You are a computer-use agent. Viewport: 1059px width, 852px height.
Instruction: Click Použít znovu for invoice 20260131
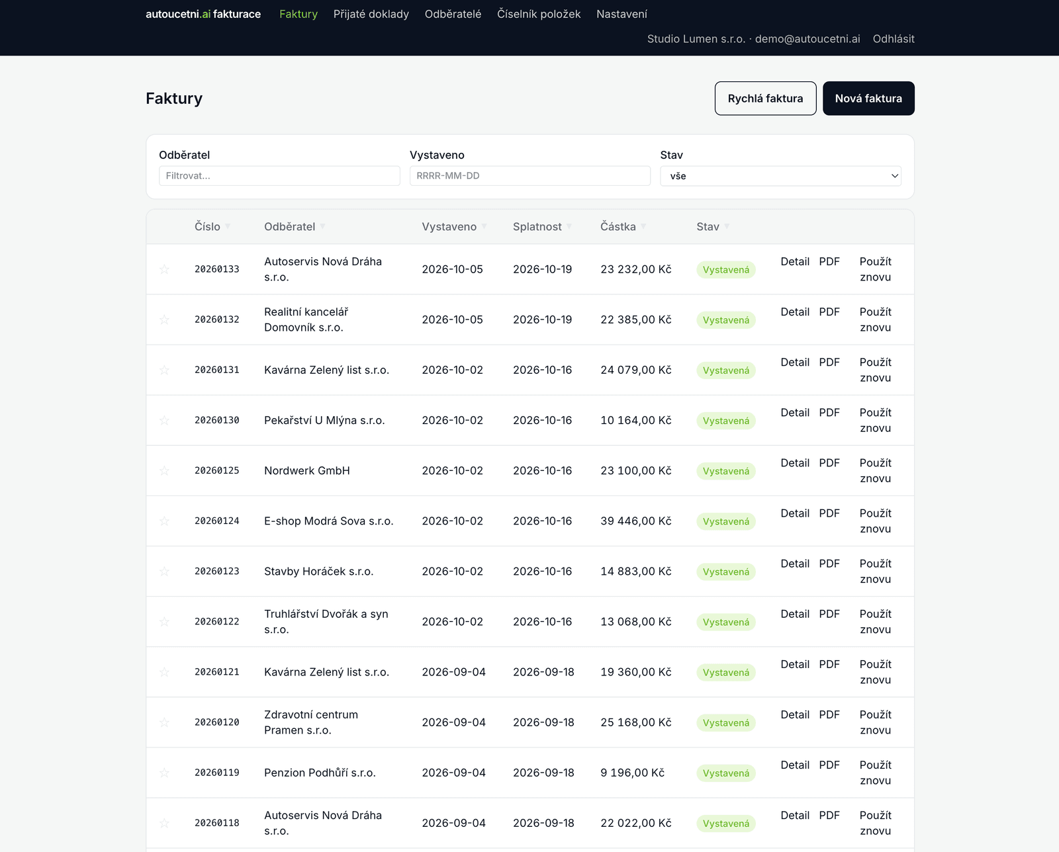[x=875, y=370]
